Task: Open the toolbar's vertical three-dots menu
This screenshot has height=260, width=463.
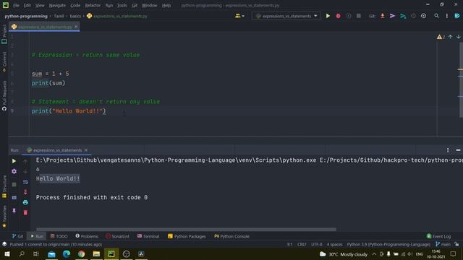Action: click(x=447, y=16)
